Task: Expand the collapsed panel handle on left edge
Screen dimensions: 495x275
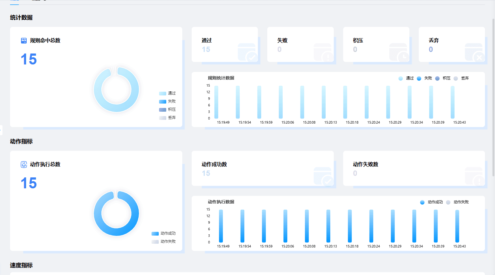Action: pyautogui.click(x=1, y=130)
